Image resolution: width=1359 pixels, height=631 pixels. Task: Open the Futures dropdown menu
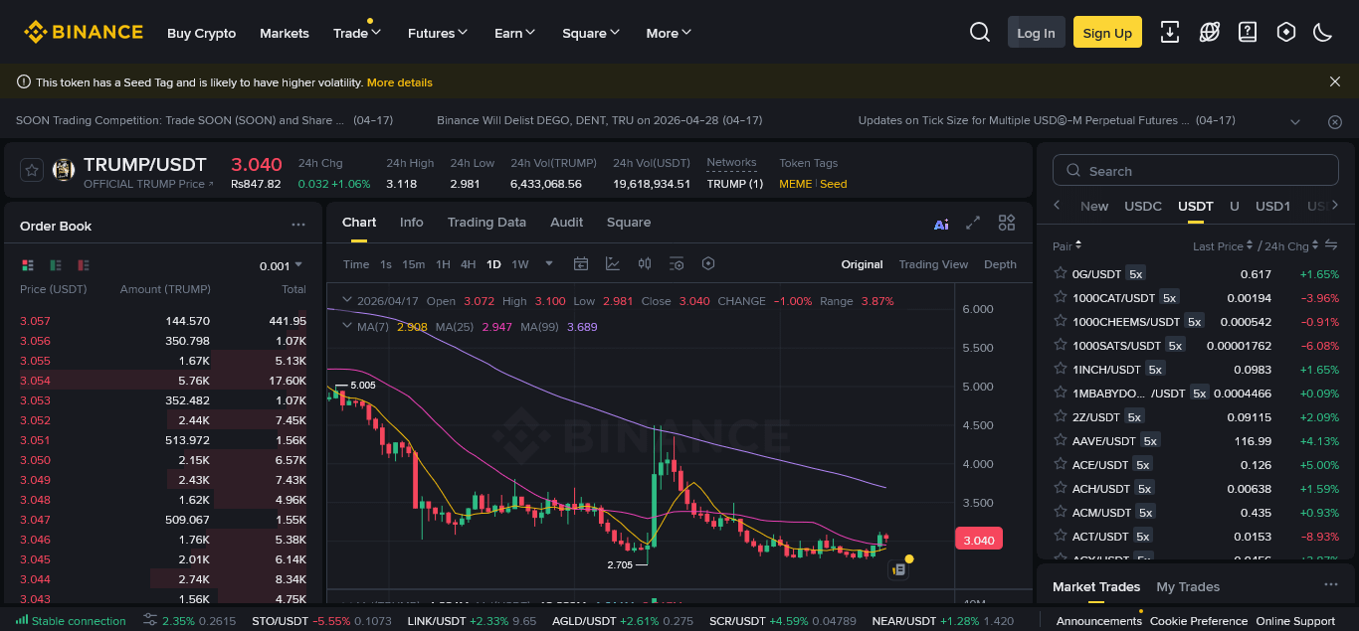click(438, 33)
